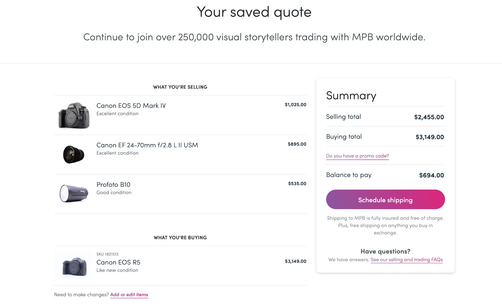
Task: Click the Schedule shipping button
Action: tap(385, 199)
